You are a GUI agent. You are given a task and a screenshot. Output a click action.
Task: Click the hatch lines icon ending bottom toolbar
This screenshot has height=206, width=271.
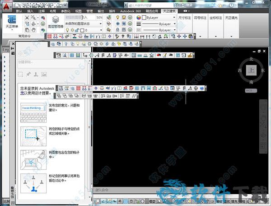134,96
